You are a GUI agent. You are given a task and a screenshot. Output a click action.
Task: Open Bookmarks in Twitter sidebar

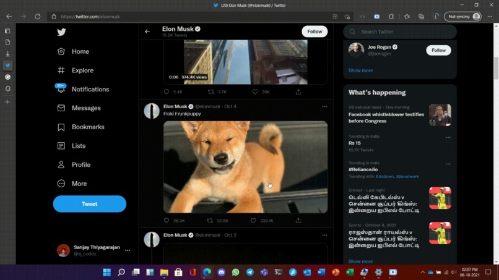coord(81,127)
